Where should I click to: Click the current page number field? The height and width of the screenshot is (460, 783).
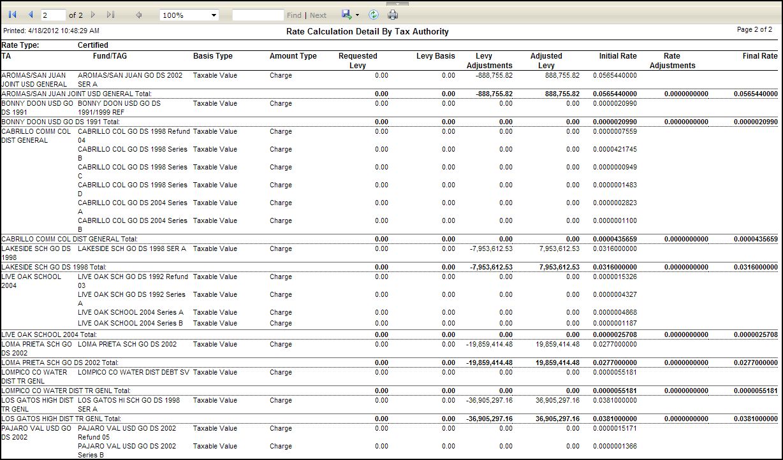coord(53,15)
